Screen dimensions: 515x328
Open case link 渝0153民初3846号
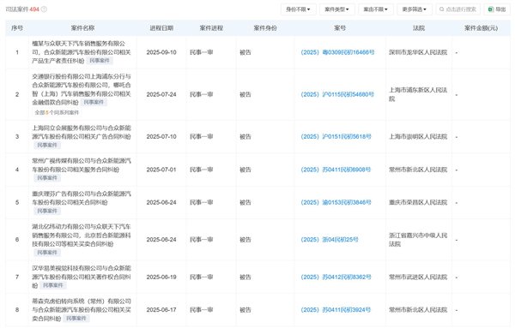point(336,202)
